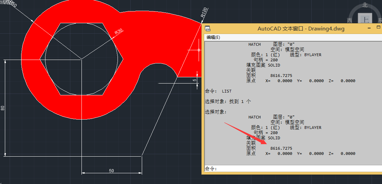Screen dimensions: 382x184
Task: Click the 西 west label on ViewCube compass
Action: (x=349, y=20)
